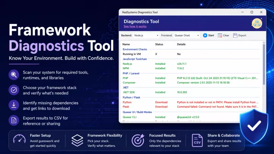Image resolution: width=274 pixels, height=154 pixels.
Task: Click the Status column header
Action: pyautogui.click(x=159, y=44)
